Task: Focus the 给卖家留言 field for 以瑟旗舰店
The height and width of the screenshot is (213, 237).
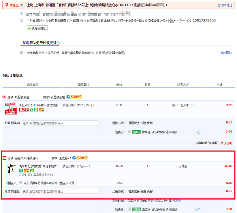Action: (x=60, y=123)
